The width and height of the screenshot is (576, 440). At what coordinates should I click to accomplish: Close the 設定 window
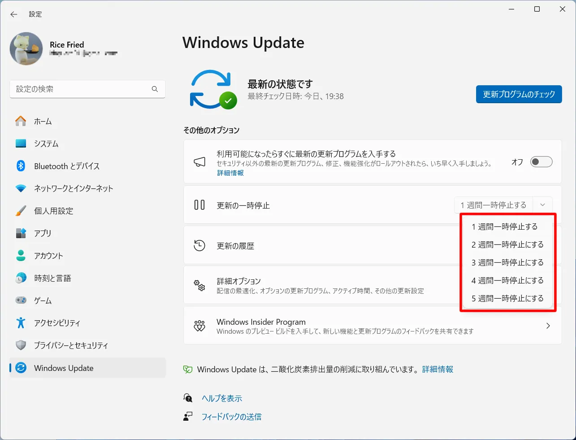[x=563, y=9]
